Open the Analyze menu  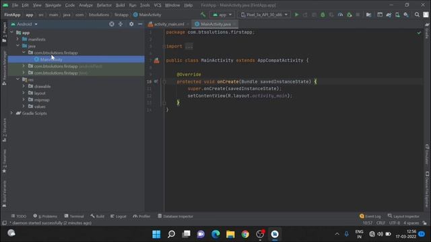(x=86, y=5)
